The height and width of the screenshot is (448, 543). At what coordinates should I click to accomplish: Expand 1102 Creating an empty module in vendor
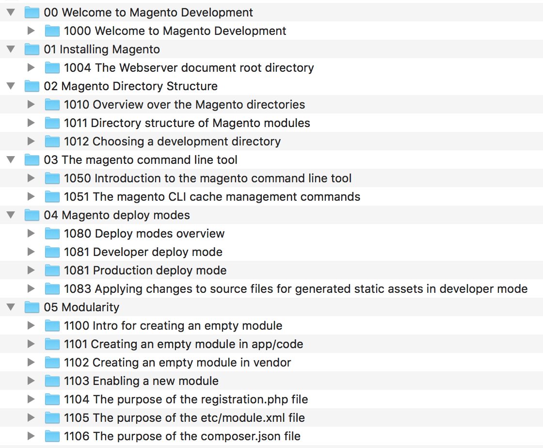click(x=31, y=363)
